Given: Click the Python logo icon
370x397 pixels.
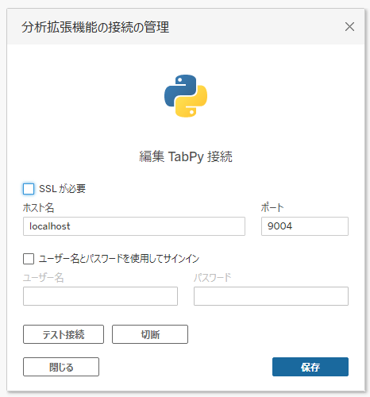Looking at the screenshot, I should pyautogui.click(x=186, y=96).
